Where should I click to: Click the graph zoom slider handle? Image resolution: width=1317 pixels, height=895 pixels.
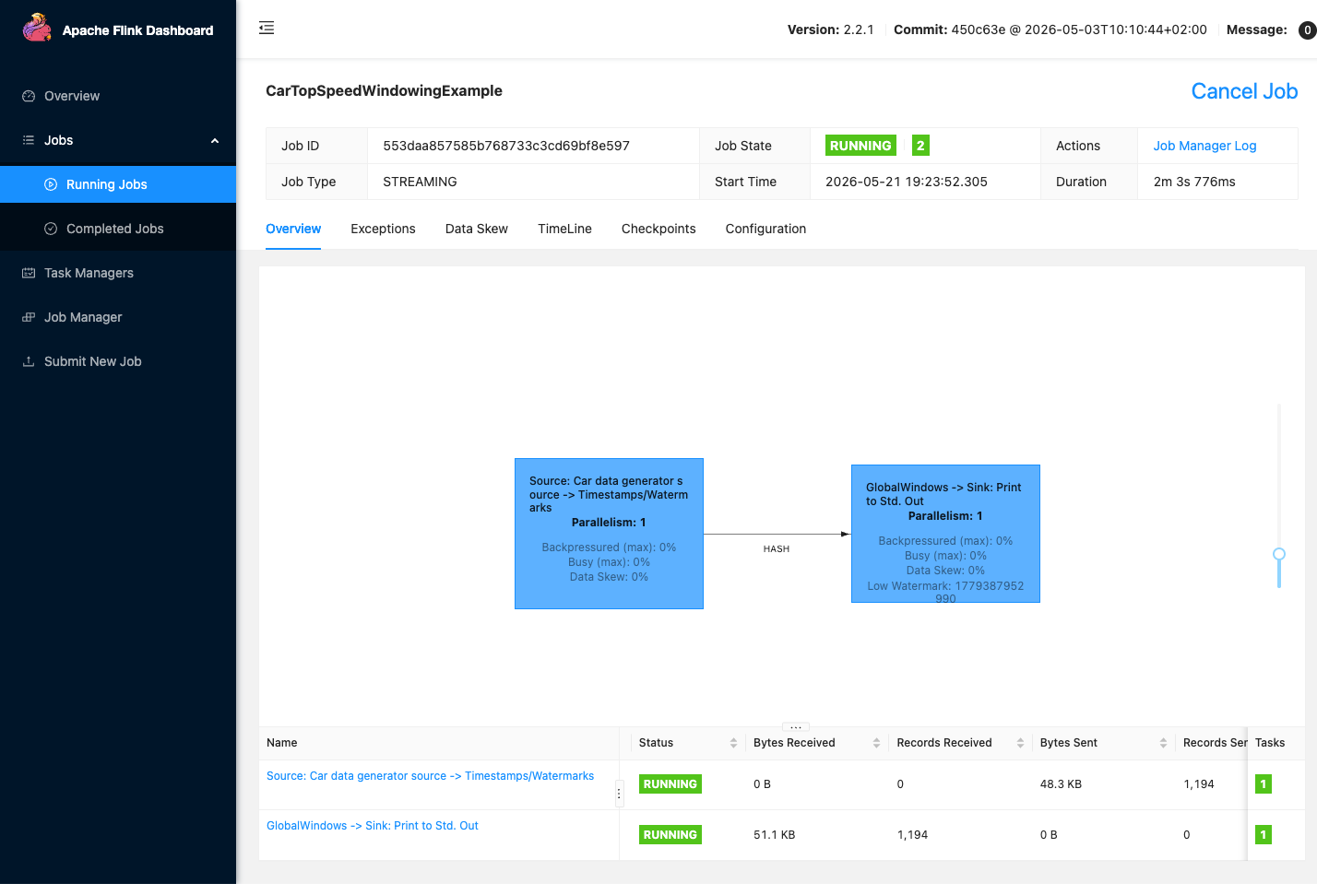tap(1279, 554)
